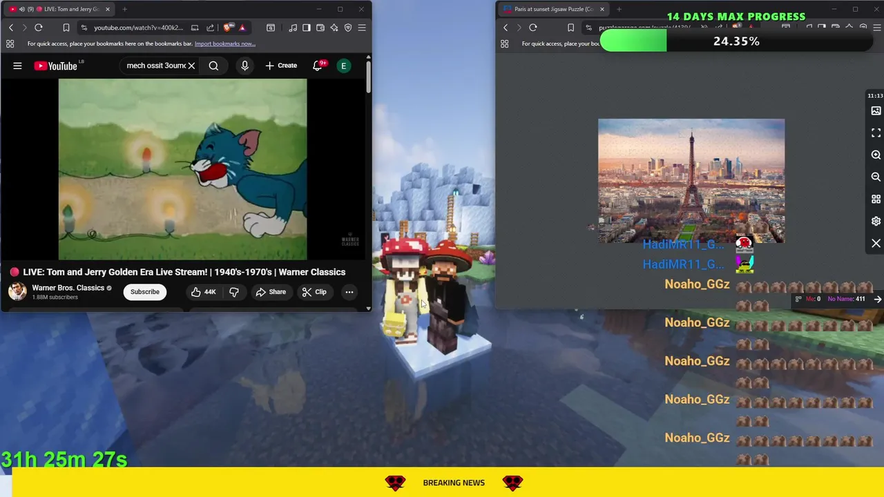This screenshot has height=497, width=884.
Task: Open Warner Bros. Classics channel avatar
Action: tap(17, 291)
